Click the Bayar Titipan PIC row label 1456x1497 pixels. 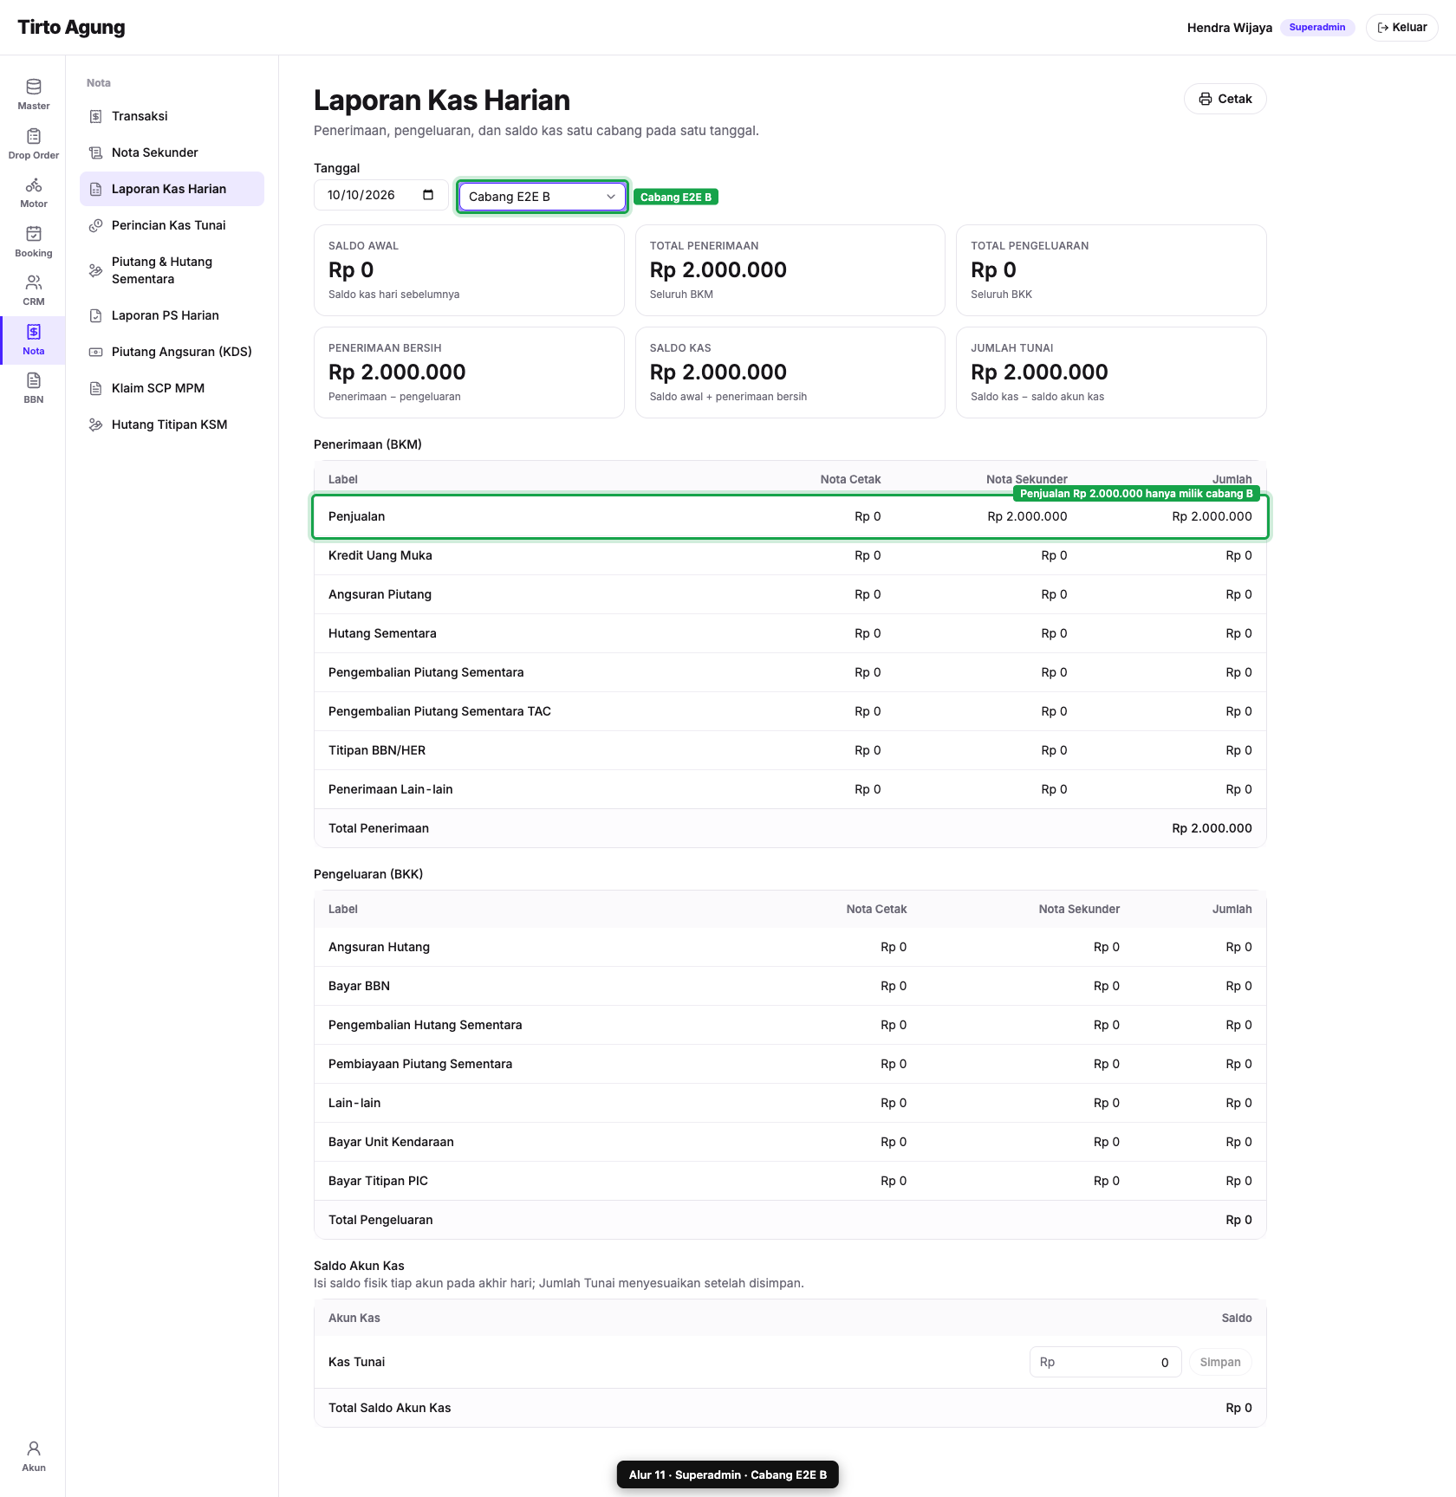(378, 1181)
